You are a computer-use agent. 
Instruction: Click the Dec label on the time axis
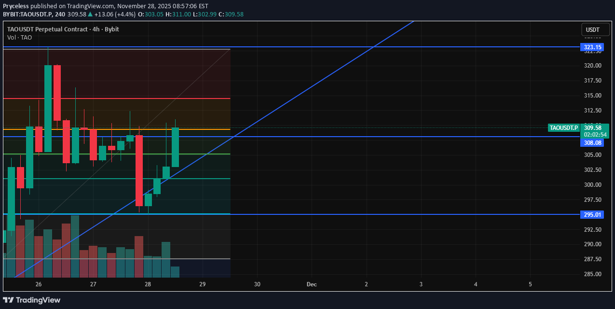312,284
